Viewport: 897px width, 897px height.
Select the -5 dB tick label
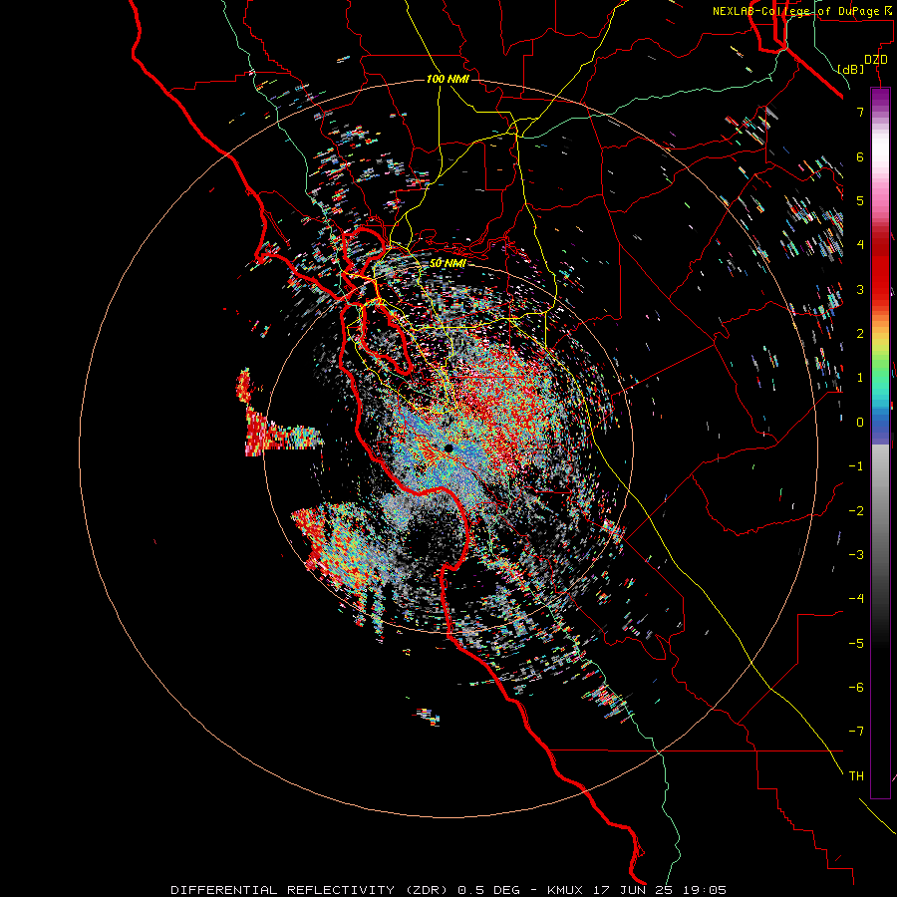tap(856, 644)
